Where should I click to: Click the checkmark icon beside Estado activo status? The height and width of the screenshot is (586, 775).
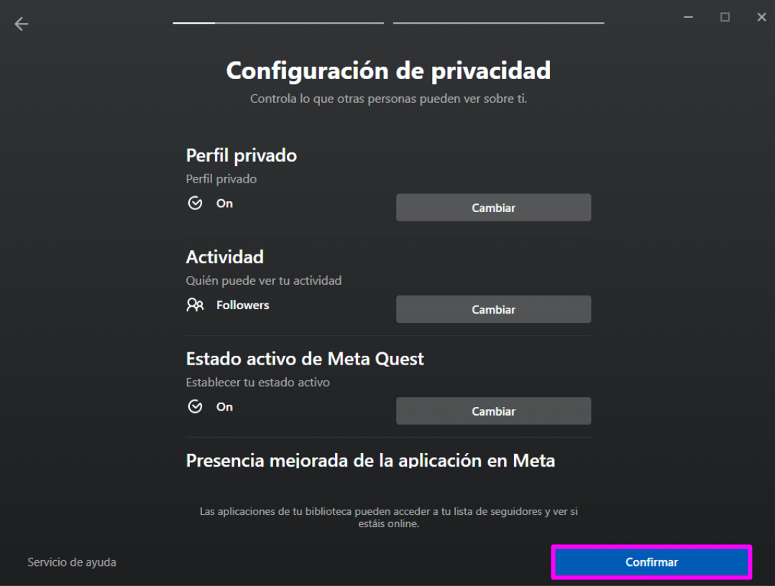(195, 407)
